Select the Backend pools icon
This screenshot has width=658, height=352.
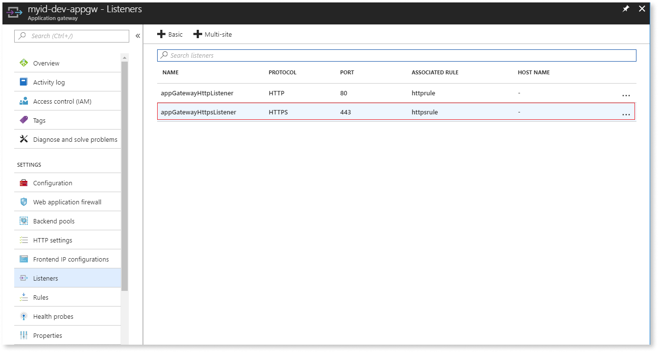(23, 220)
